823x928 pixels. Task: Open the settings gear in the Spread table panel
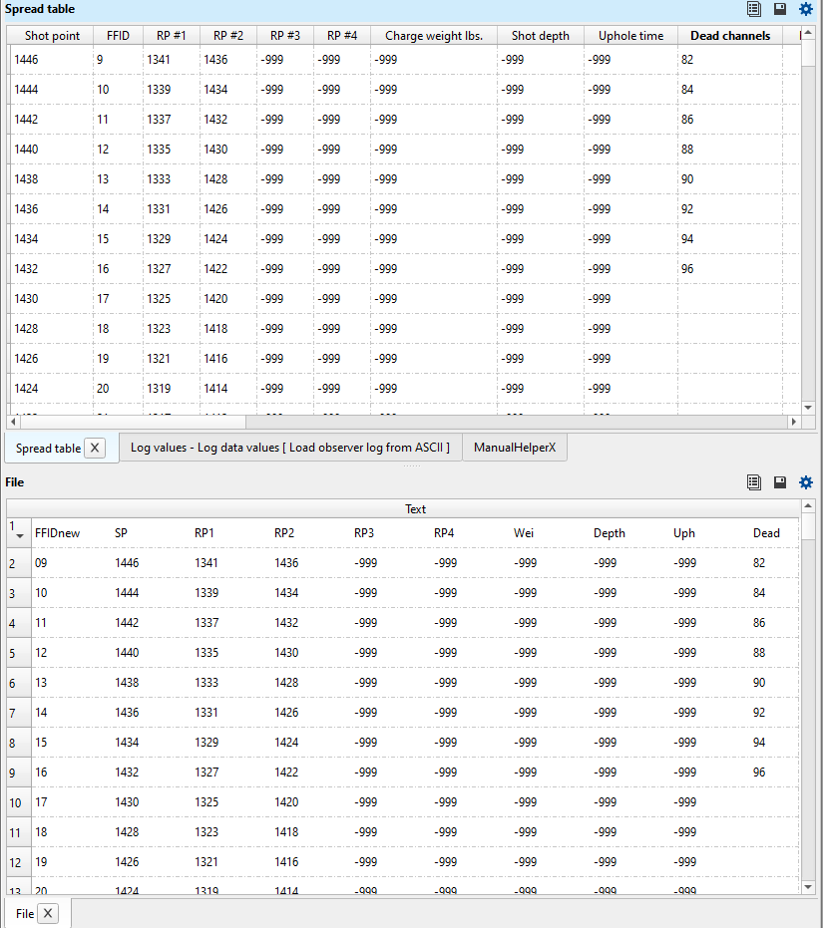point(805,9)
